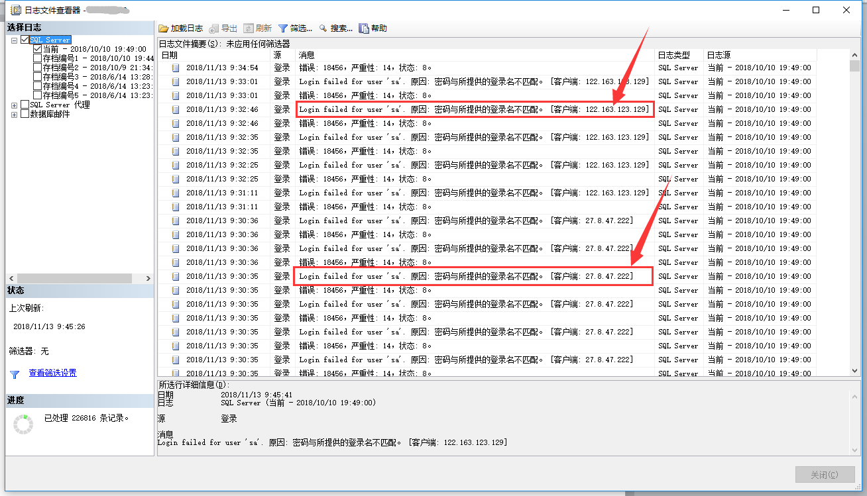
Task: Select the 数据库邮件 tree label
Action: click(50, 114)
